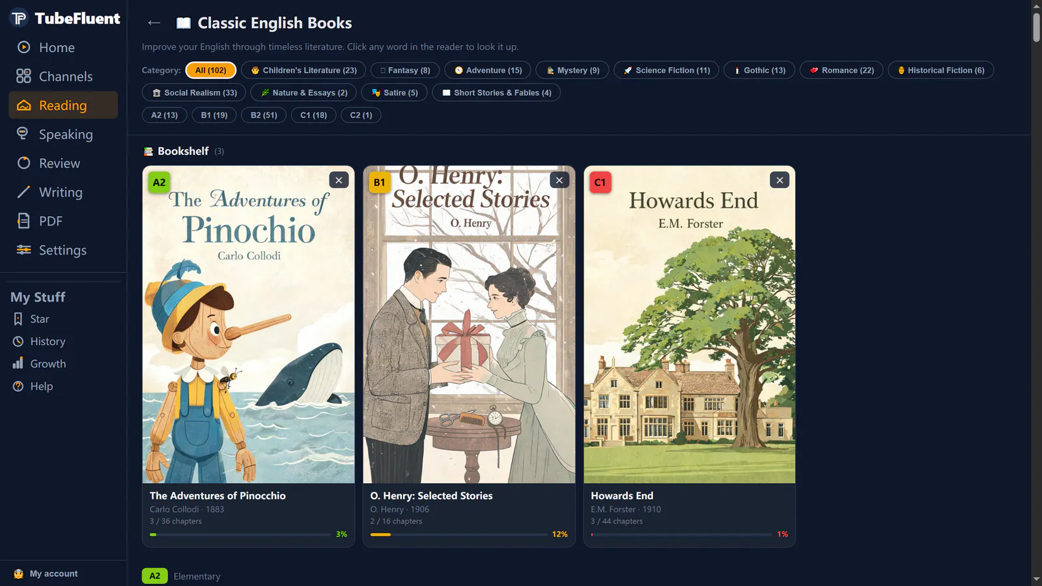Click the book icon beside the page title
The width and height of the screenshot is (1042, 586).
184,23
